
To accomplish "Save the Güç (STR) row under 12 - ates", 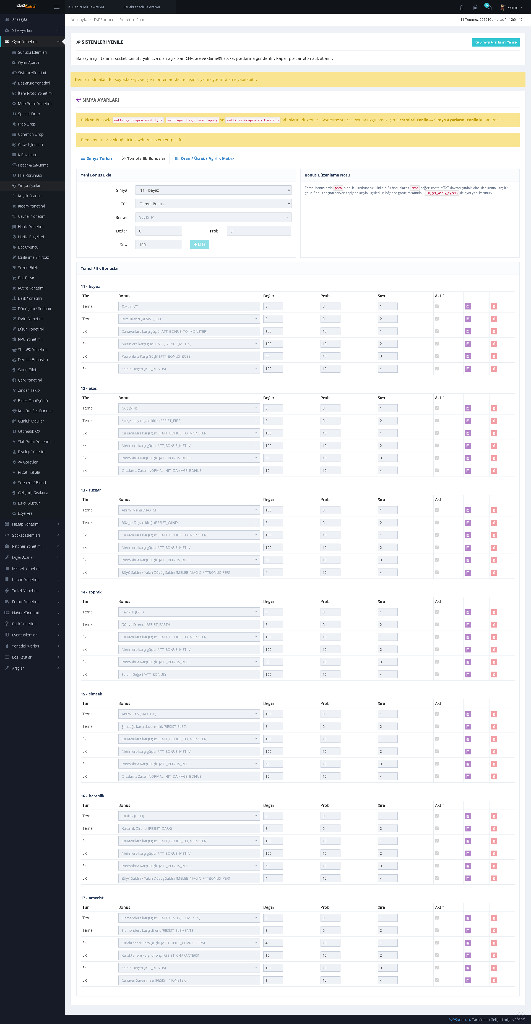I will pos(468,408).
